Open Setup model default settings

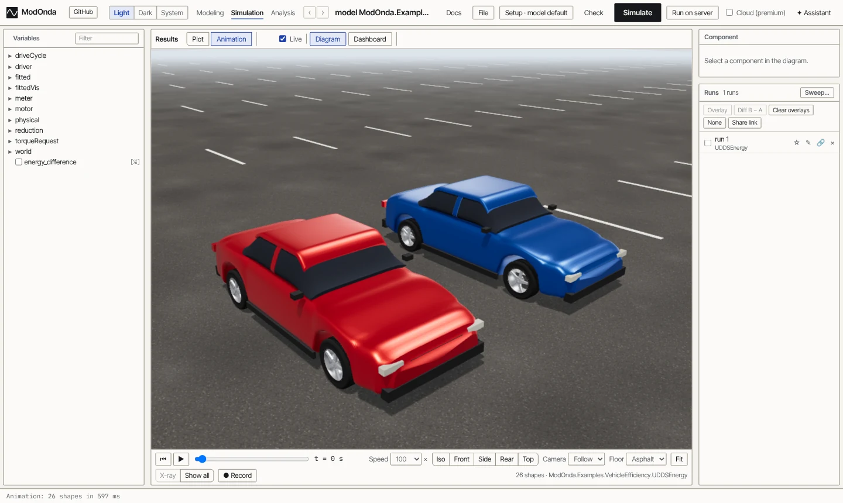point(536,13)
